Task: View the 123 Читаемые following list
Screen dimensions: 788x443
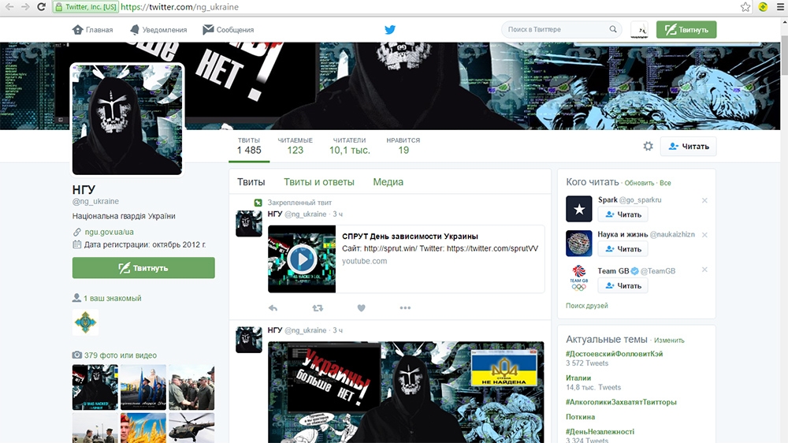Action: [295, 146]
